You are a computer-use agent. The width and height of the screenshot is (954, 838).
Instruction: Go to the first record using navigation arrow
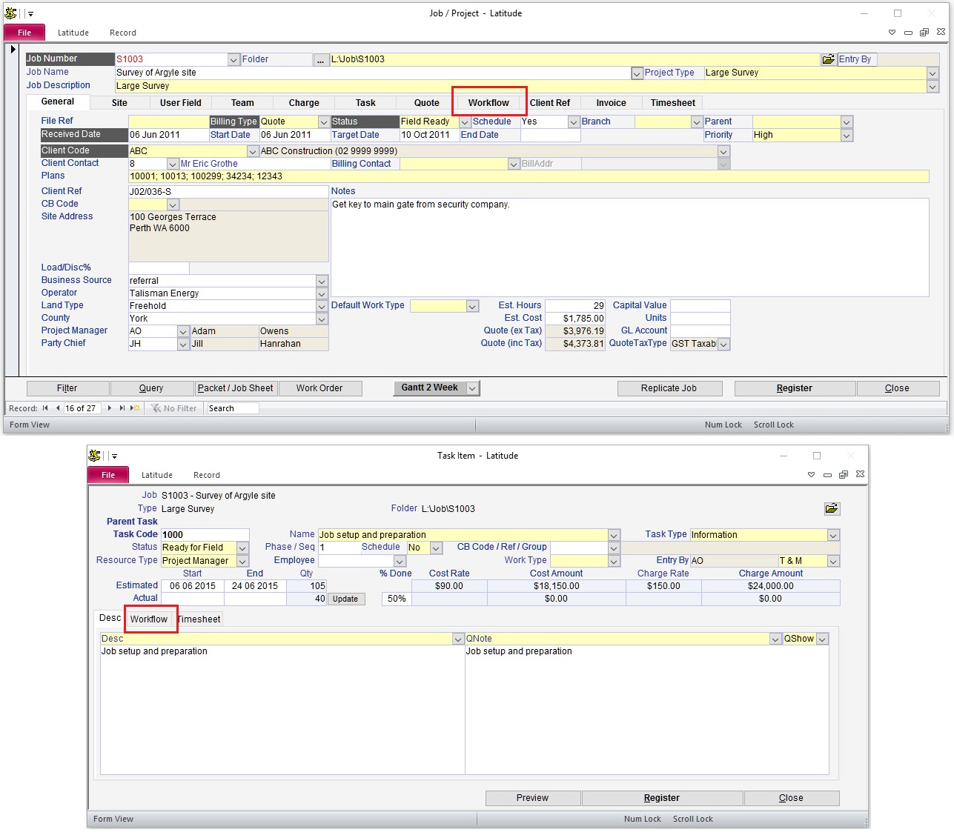tap(46, 408)
